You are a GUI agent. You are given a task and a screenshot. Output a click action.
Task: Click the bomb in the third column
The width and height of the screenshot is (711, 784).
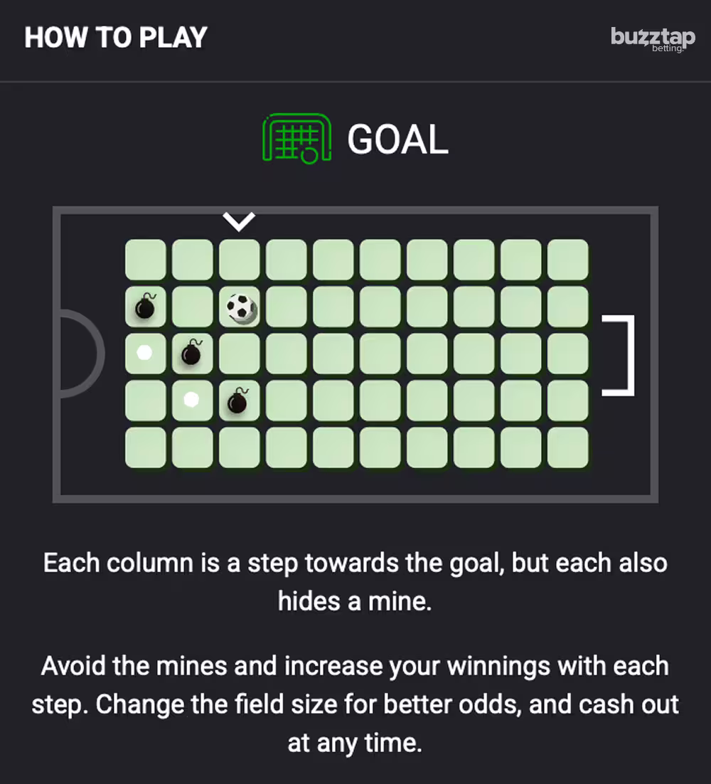(x=239, y=401)
